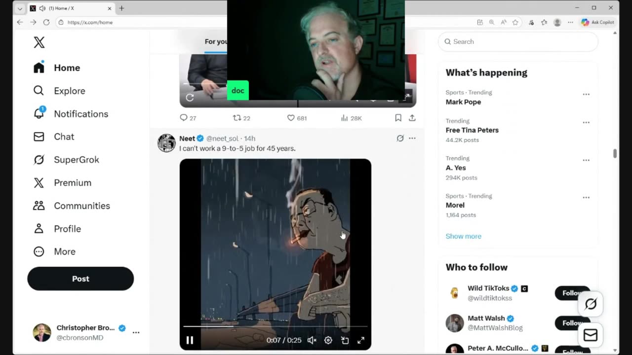632x355 pixels.
Task: Open Chat in the sidebar
Action: (54, 137)
